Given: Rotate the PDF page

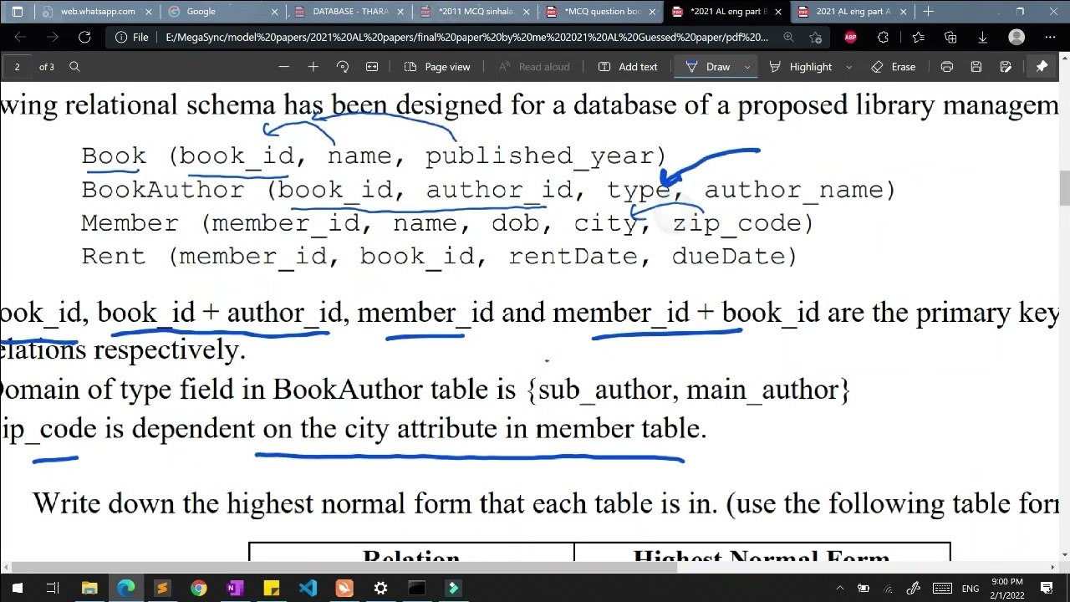Looking at the screenshot, I should [342, 67].
